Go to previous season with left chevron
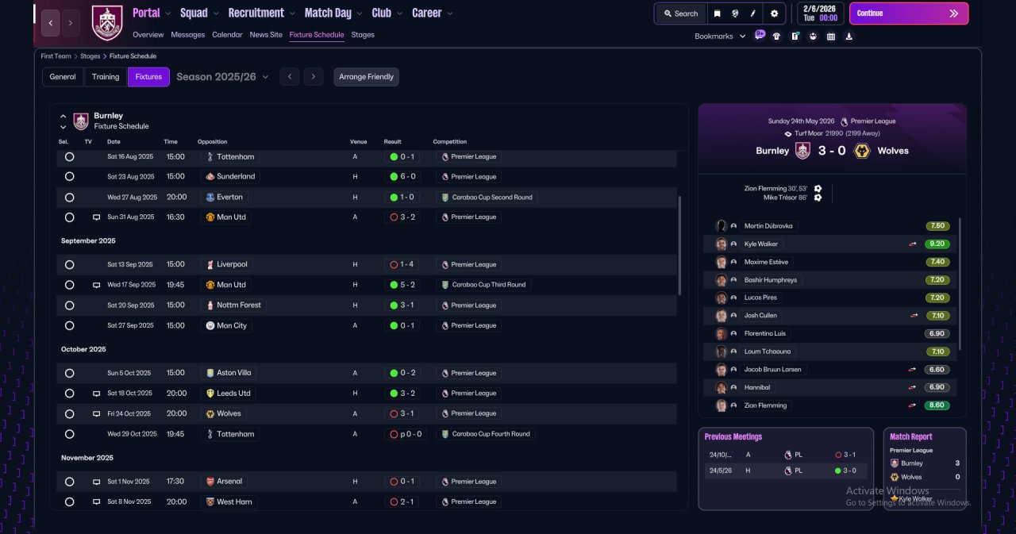The height and width of the screenshot is (534, 1016). coord(290,77)
